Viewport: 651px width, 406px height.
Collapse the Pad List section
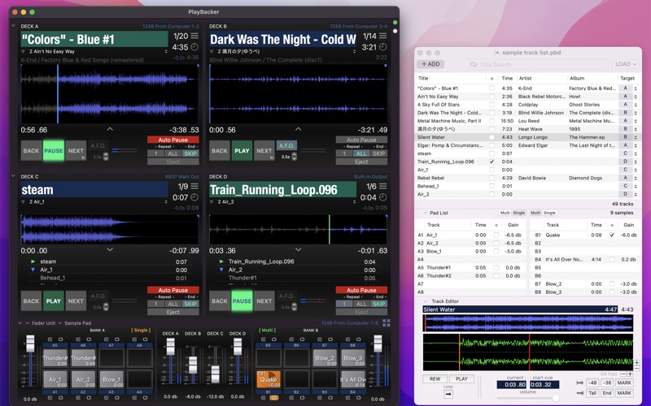click(x=424, y=212)
